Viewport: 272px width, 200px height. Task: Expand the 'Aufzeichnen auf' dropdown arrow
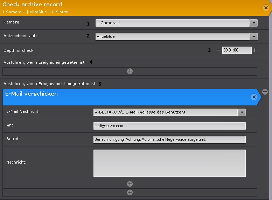tap(254, 36)
